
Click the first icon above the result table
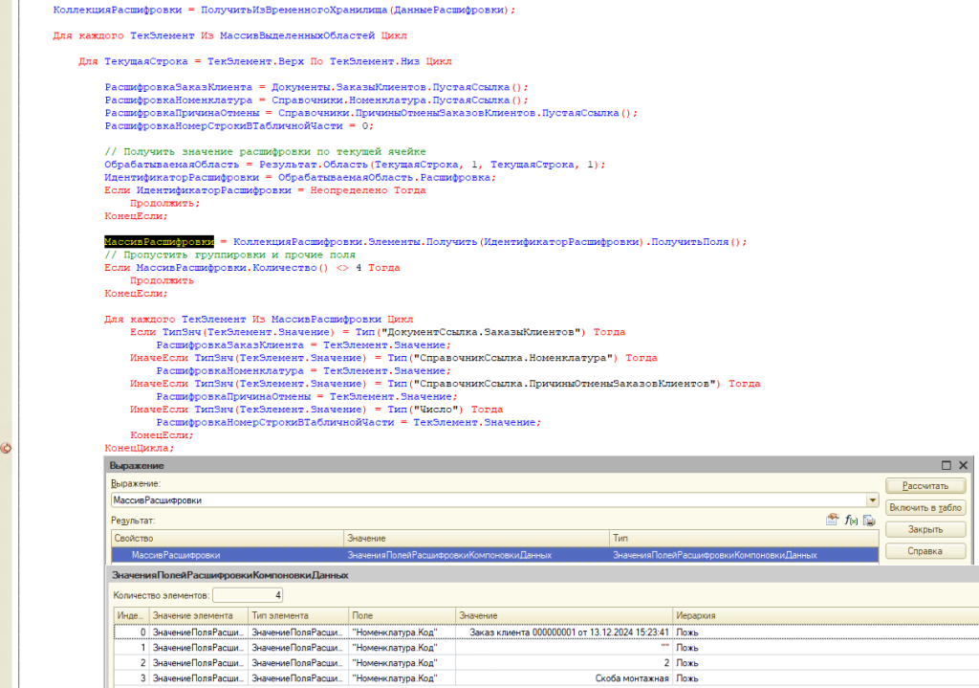[x=832, y=521]
